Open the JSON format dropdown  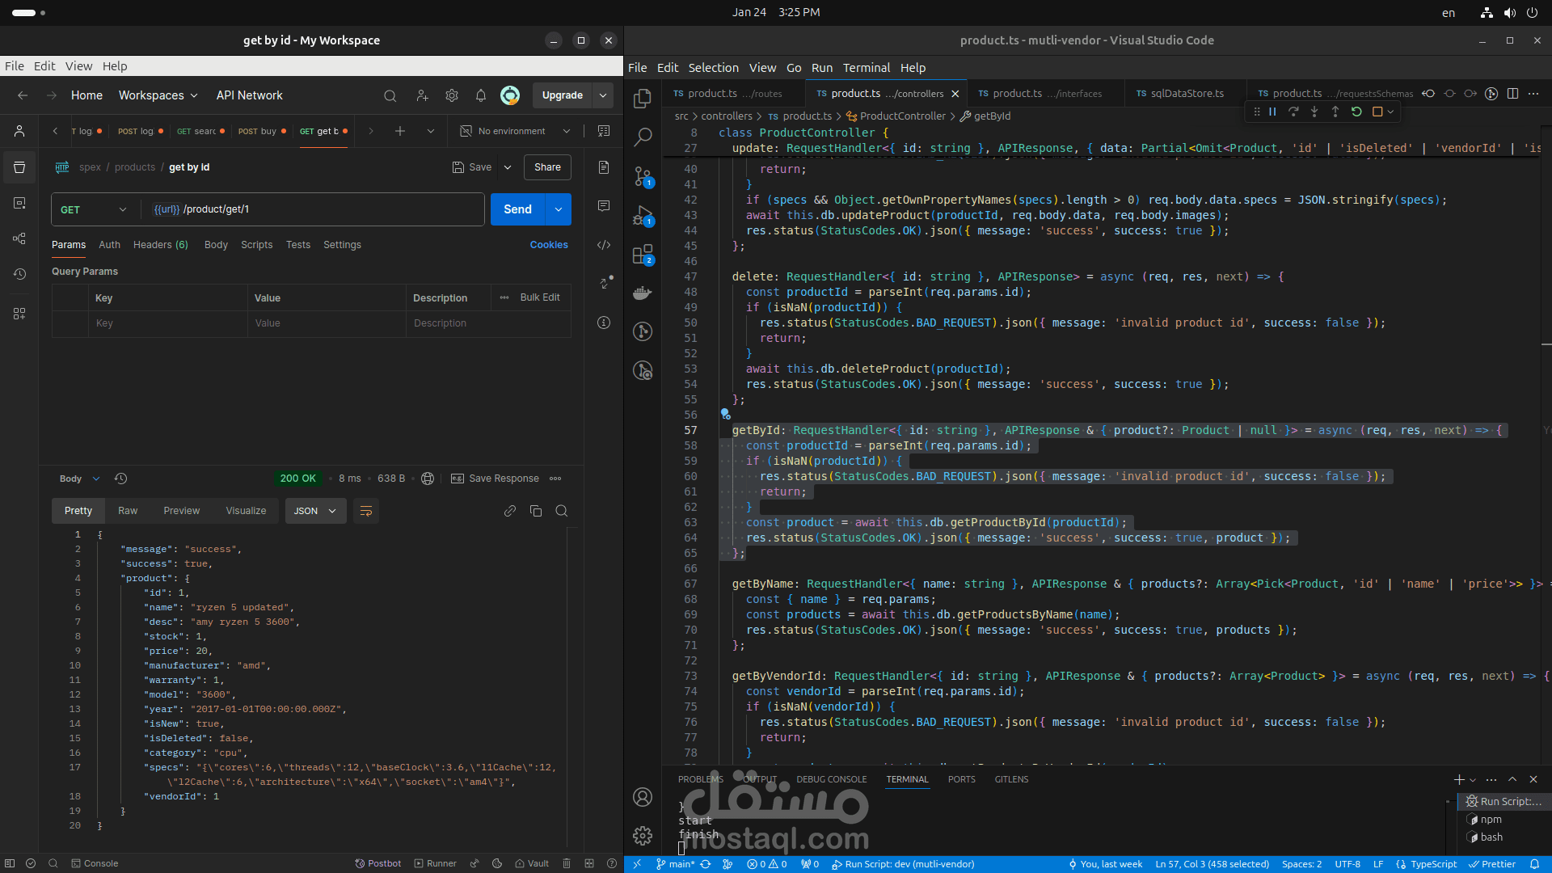pyautogui.click(x=315, y=511)
